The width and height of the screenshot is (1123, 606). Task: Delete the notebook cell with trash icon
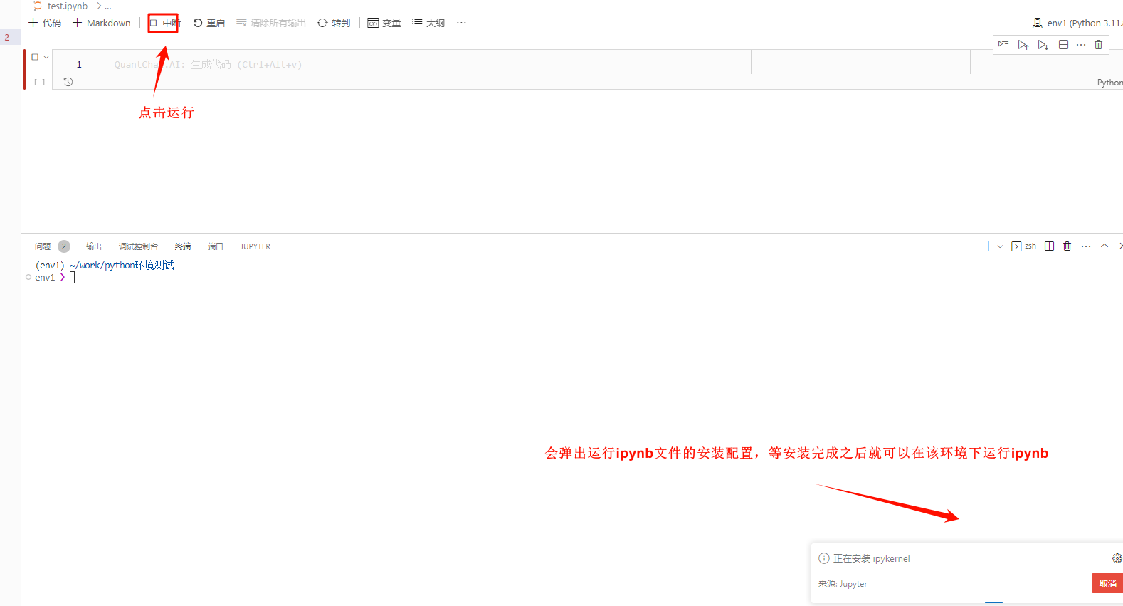1098,45
